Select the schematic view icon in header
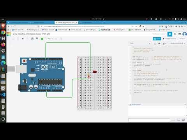 tap(175, 34)
